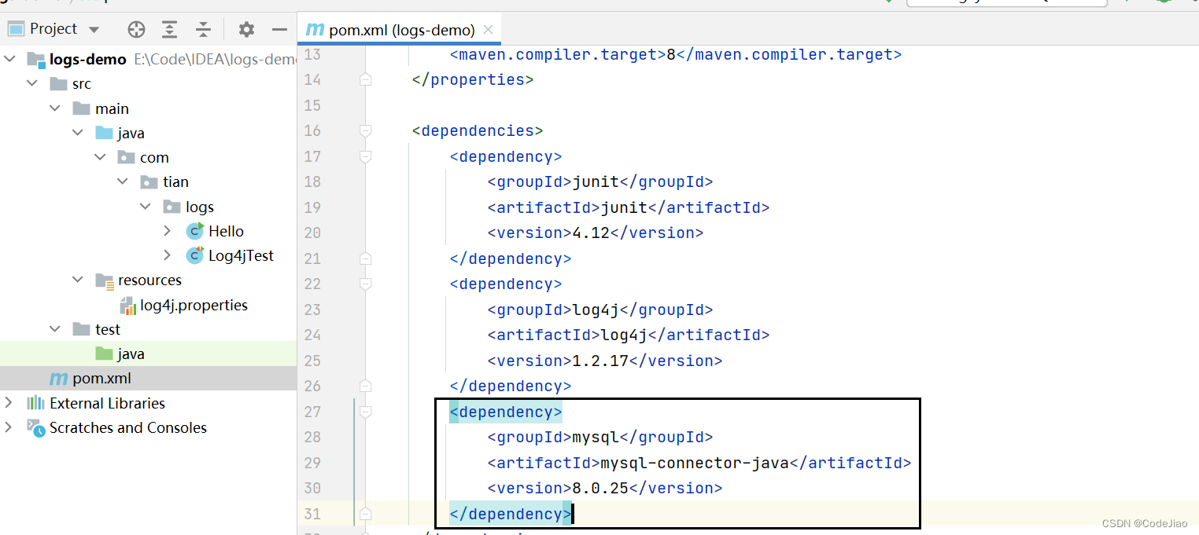This screenshot has width=1199, height=535.
Task: Click the main java source folder icon
Action: tap(104, 133)
